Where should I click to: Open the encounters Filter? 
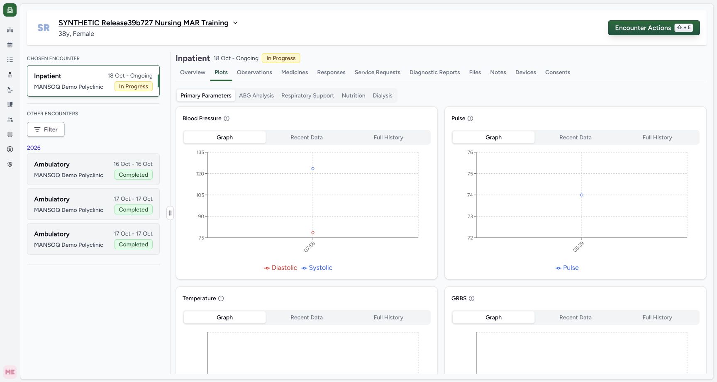coord(46,129)
